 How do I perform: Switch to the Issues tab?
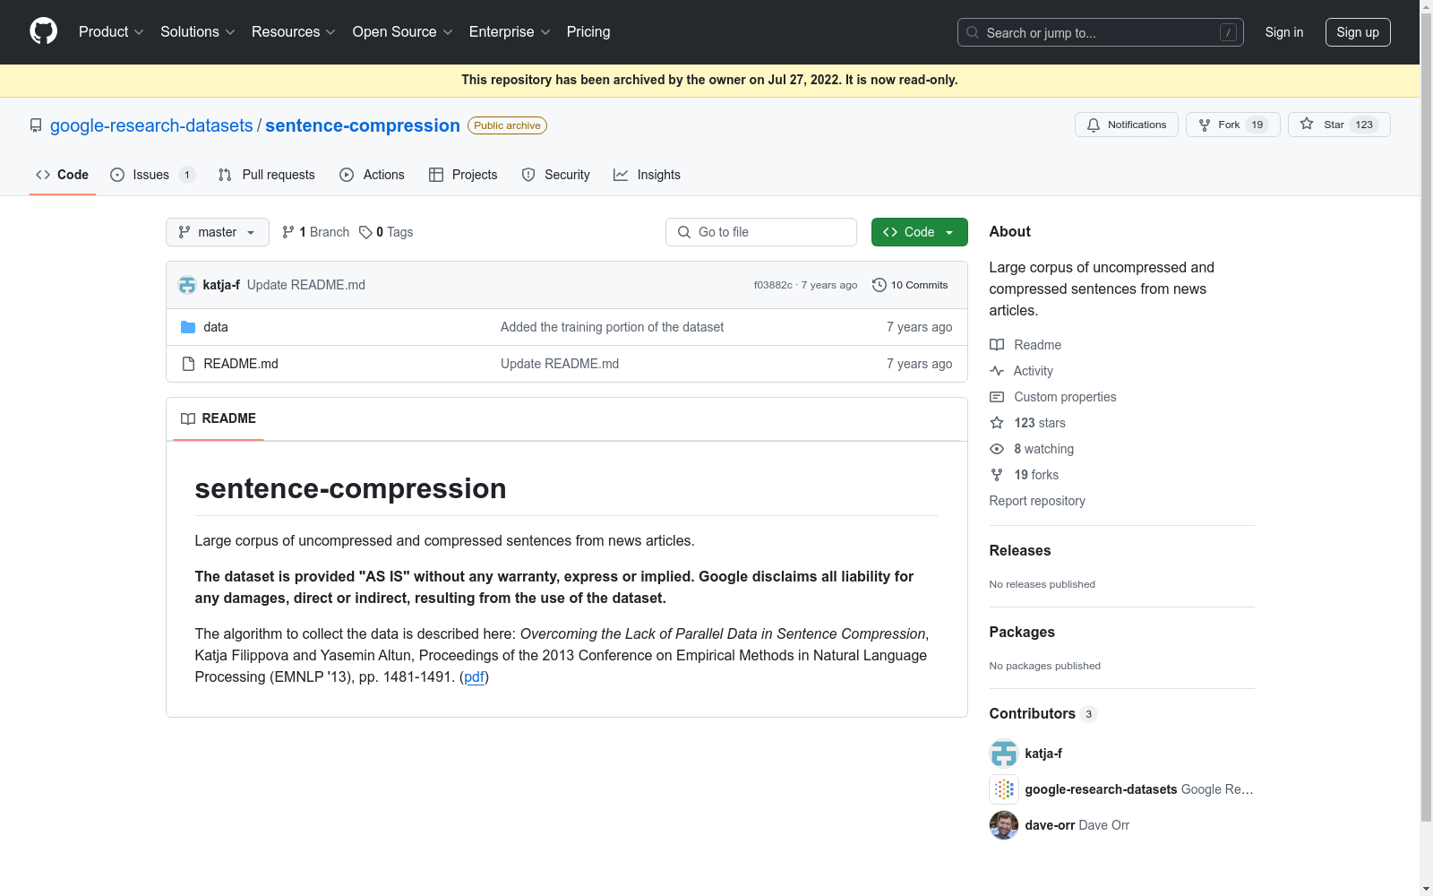(152, 175)
